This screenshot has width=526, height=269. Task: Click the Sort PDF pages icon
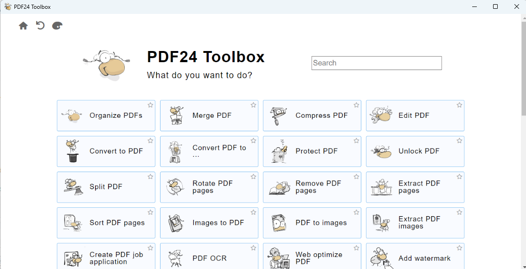tap(72, 223)
